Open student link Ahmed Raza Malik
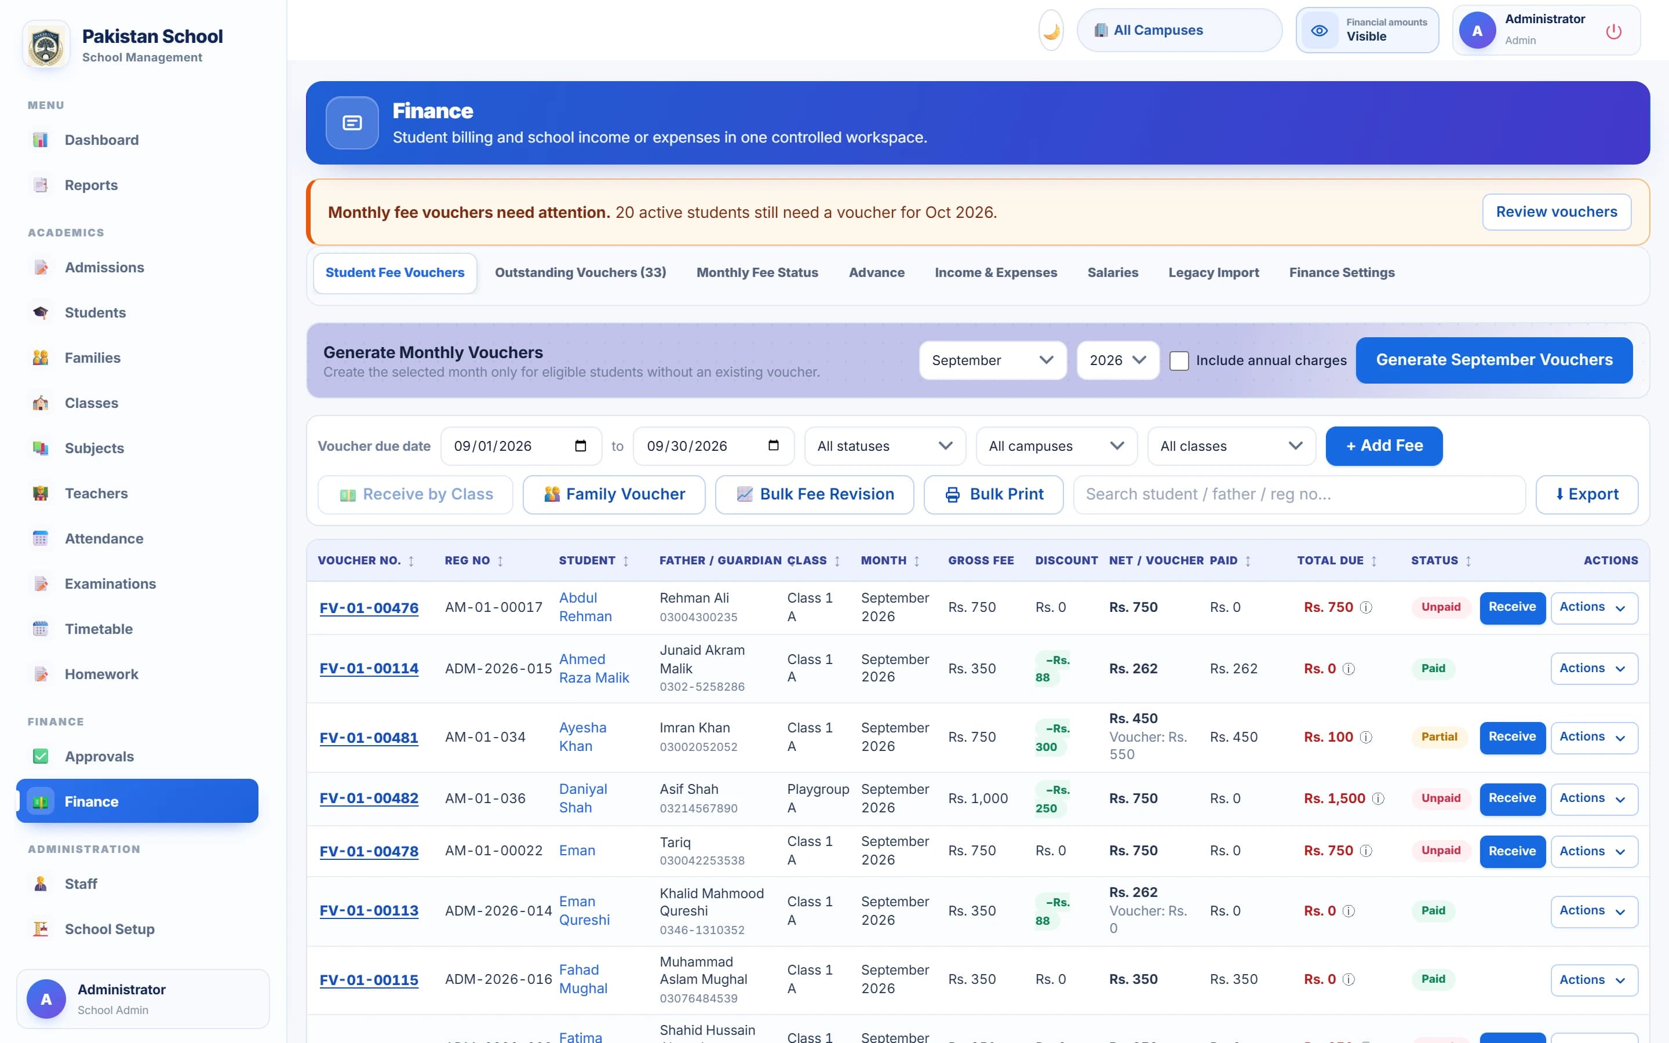This screenshot has height=1043, width=1669. point(594,669)
